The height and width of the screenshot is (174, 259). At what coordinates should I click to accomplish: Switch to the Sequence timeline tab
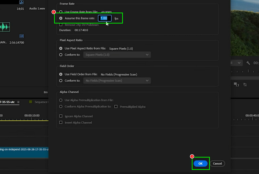(x=41, y=102)
